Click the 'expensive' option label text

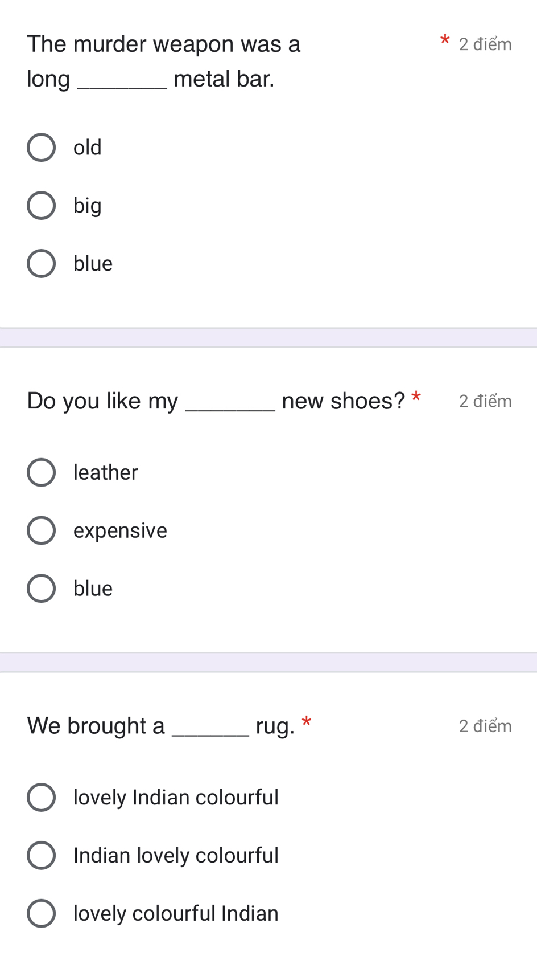pyautogui.click(x=120, y=531)
